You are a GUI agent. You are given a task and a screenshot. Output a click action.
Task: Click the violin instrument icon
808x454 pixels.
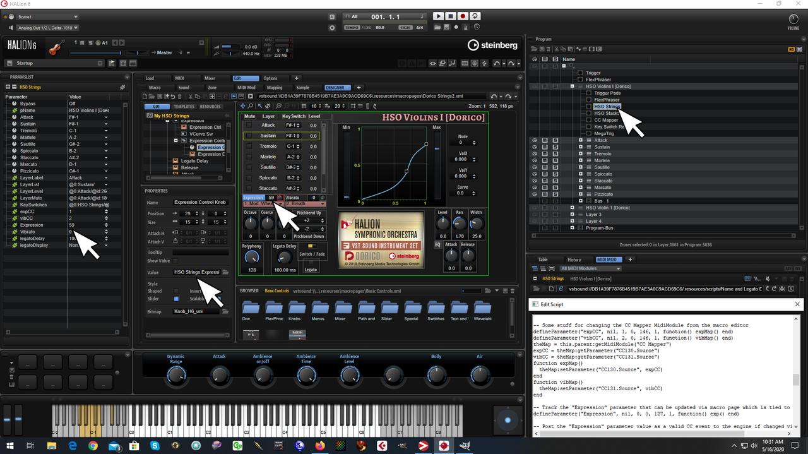(56, 47)
